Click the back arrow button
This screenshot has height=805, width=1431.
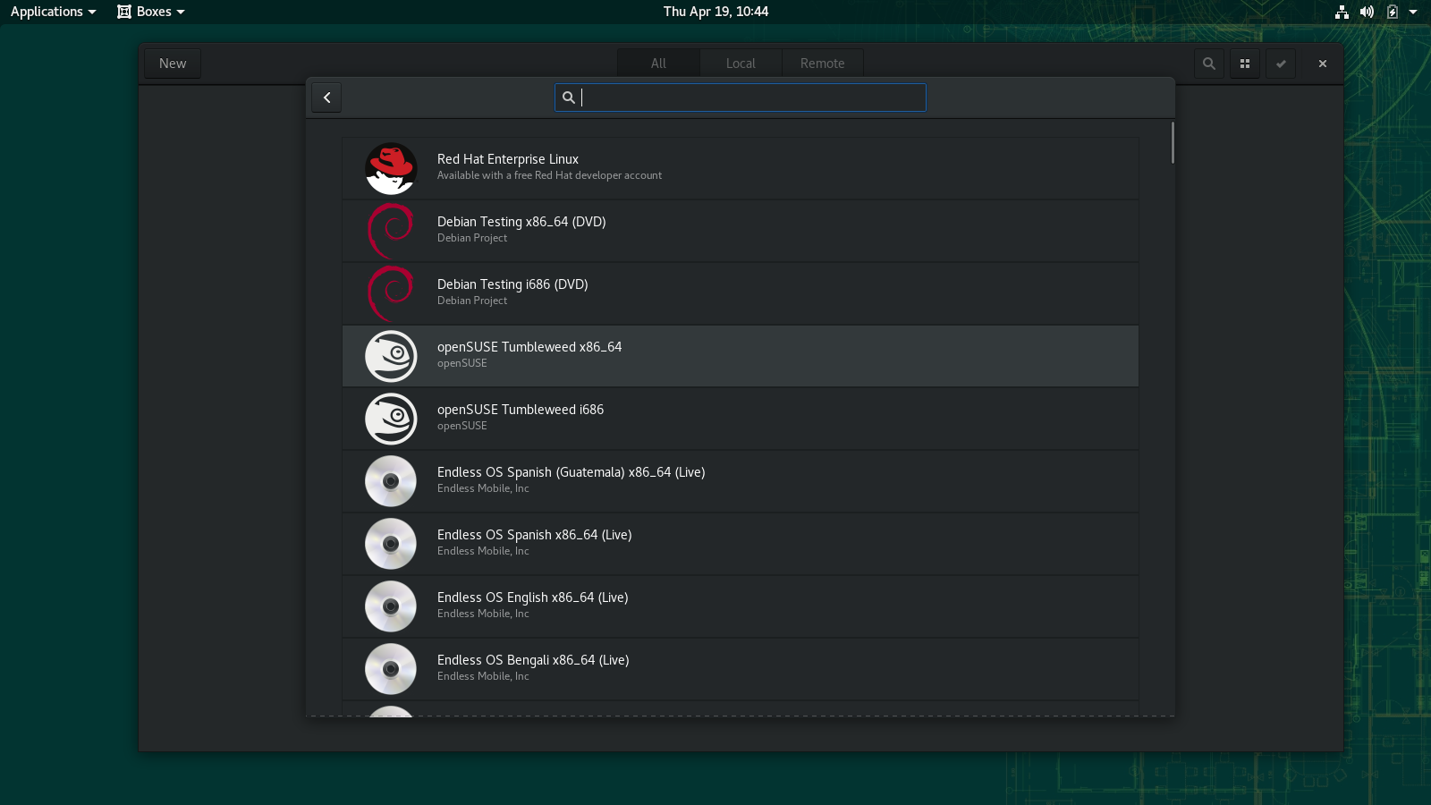(326, 97)
